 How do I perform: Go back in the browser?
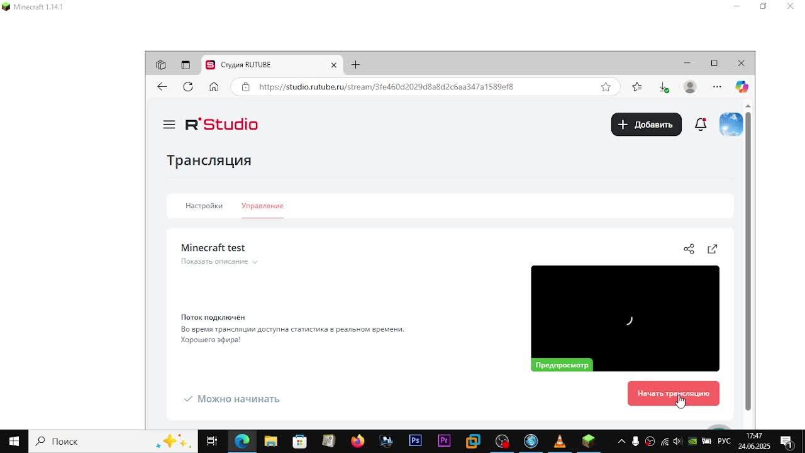(x=162, y=87)
